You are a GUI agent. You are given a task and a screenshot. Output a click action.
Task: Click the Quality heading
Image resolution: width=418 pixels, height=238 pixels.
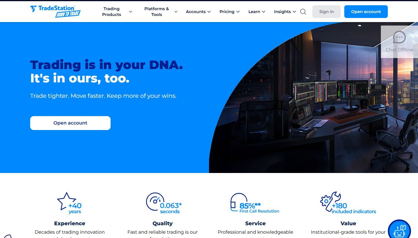click(x=163, y=223)
